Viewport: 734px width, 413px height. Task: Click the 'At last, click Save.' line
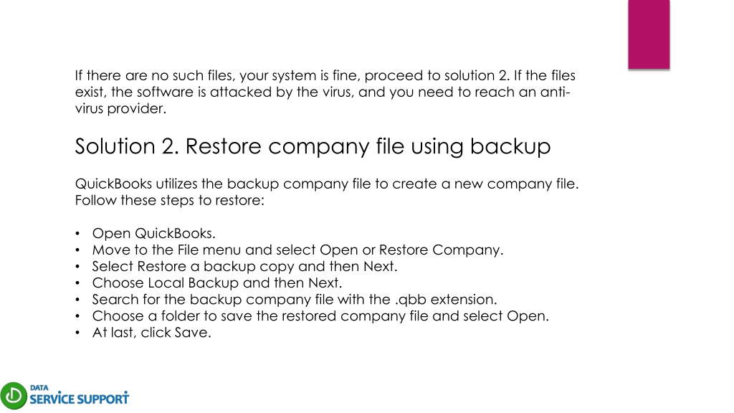coord(151,333)
